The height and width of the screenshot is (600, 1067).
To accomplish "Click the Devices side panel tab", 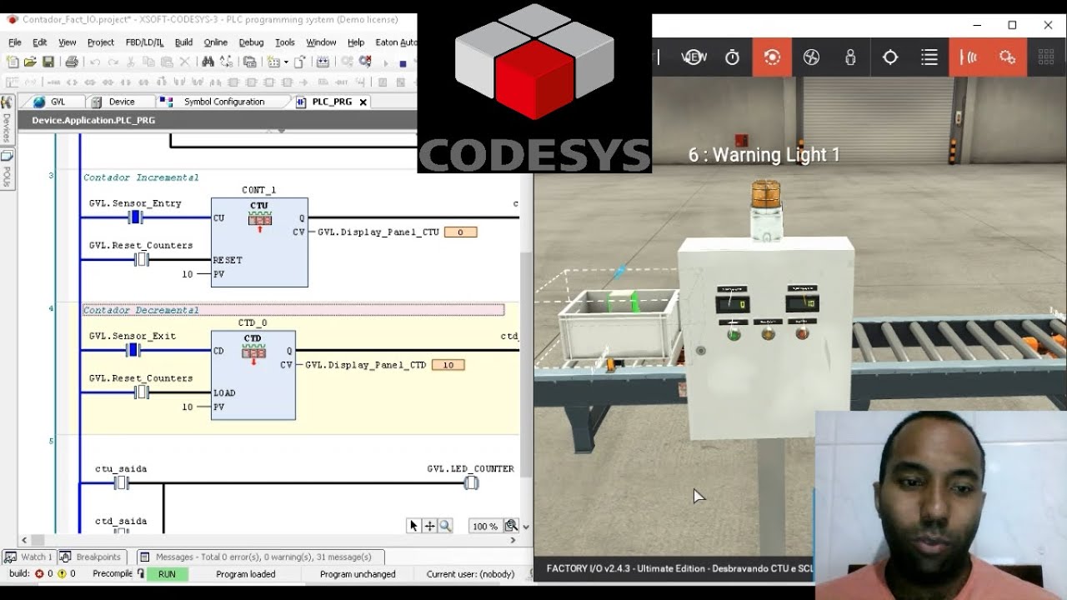I will (x=7, y=121).
